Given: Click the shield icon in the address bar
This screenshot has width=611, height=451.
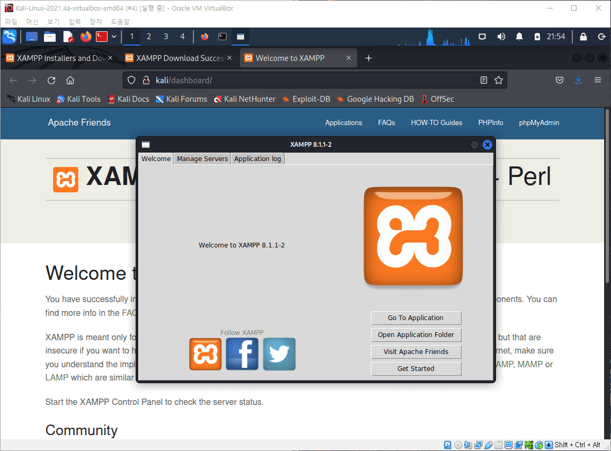Looking at the screenshot, I should point(131,80).
